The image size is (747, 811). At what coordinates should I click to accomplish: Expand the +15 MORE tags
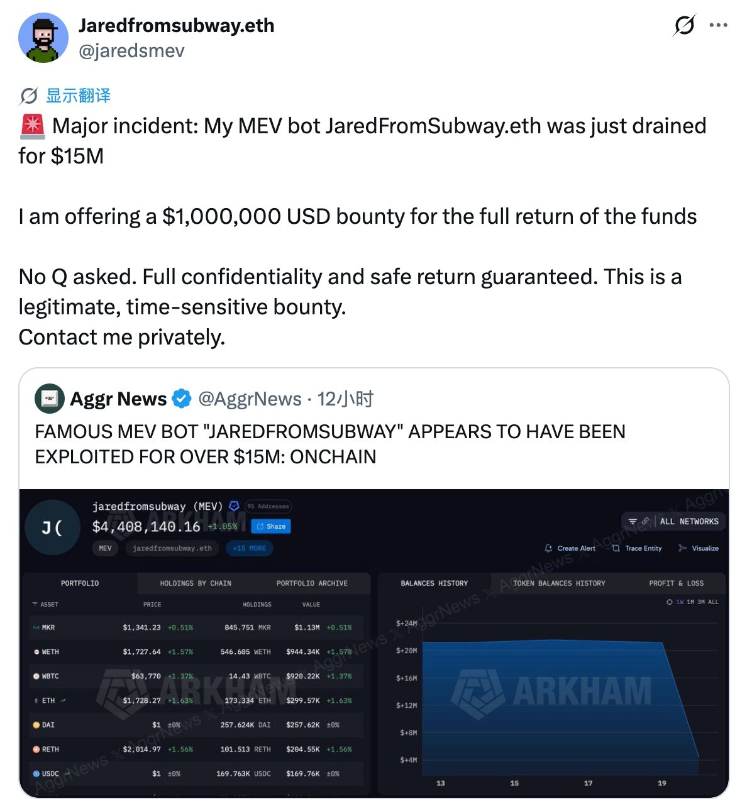249,548
